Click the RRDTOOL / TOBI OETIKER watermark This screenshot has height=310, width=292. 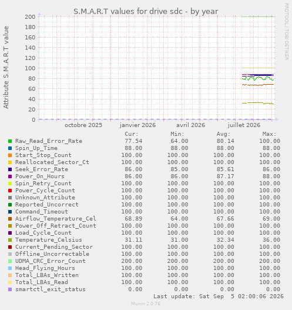coord(286,32)
